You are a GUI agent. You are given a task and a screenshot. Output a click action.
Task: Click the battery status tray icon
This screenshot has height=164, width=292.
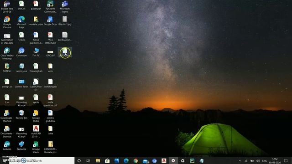point(252,161)
